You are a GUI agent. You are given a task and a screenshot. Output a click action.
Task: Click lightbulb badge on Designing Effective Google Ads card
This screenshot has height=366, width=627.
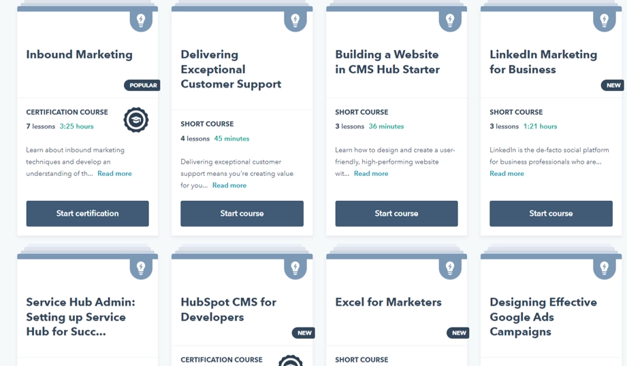coord(605,269)
